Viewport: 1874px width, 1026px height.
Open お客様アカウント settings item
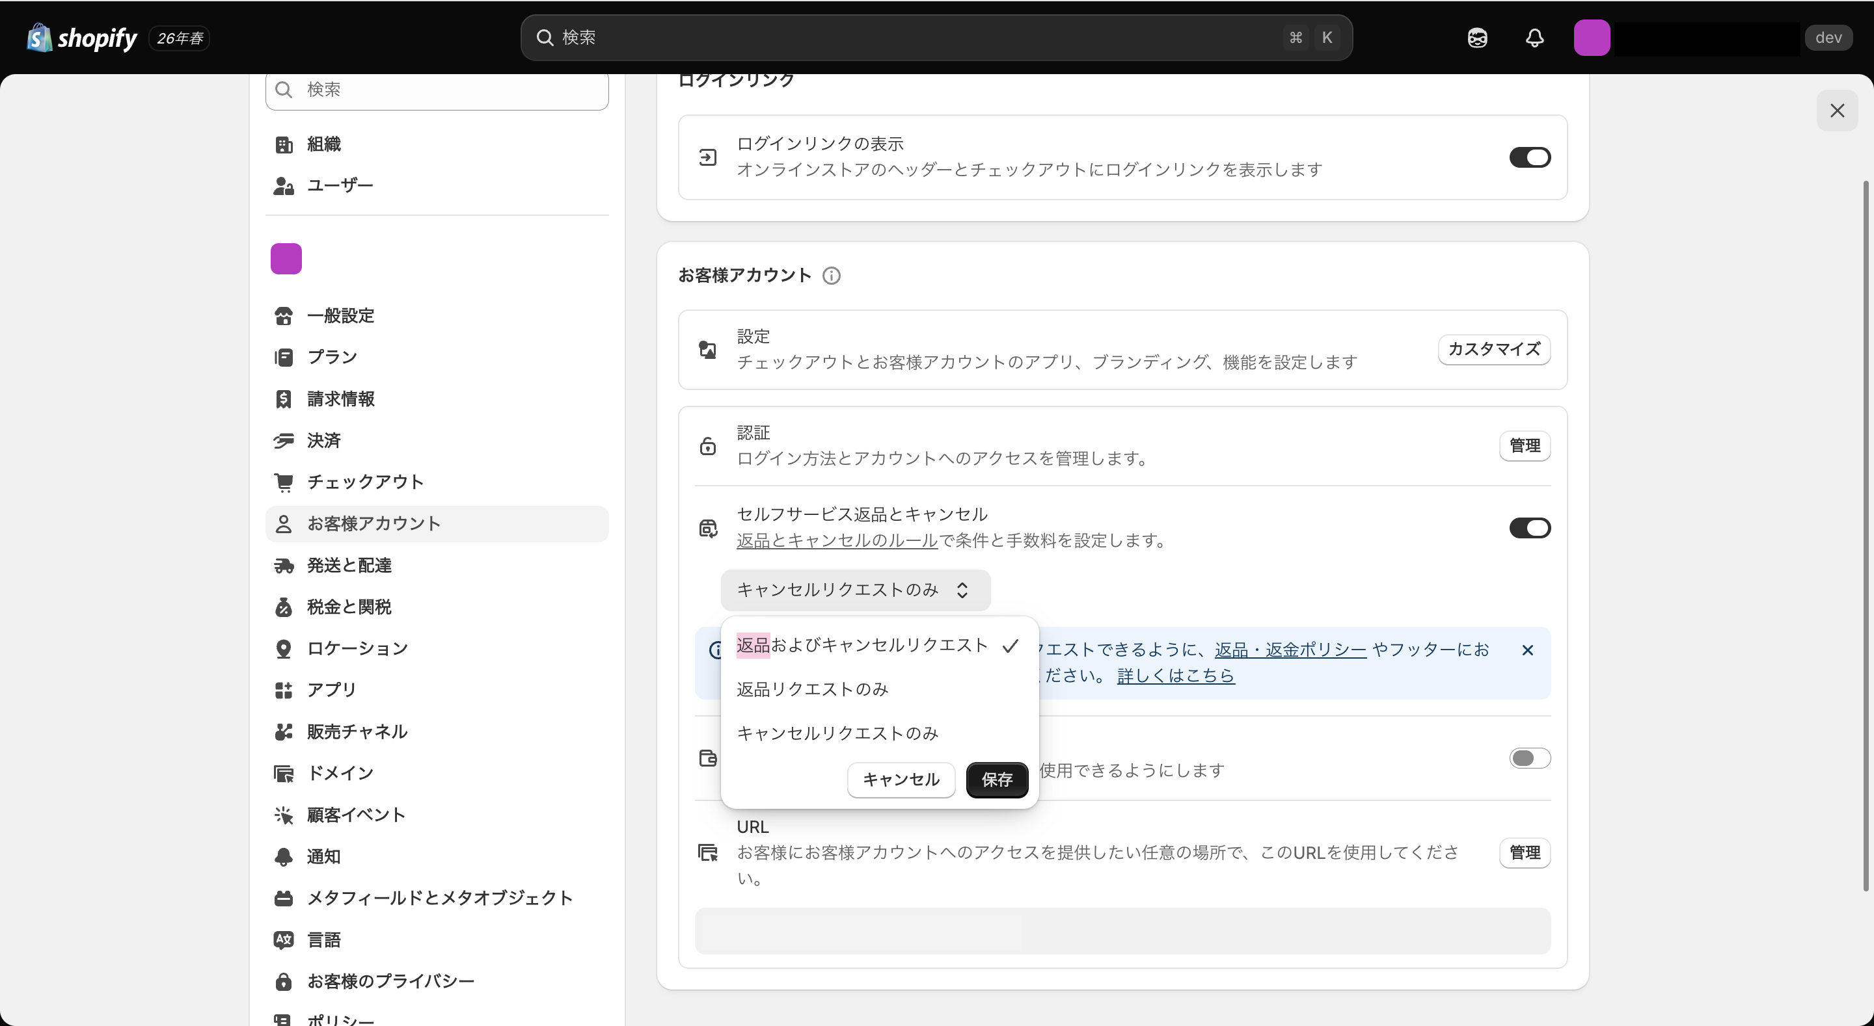[x=437, y=524]
